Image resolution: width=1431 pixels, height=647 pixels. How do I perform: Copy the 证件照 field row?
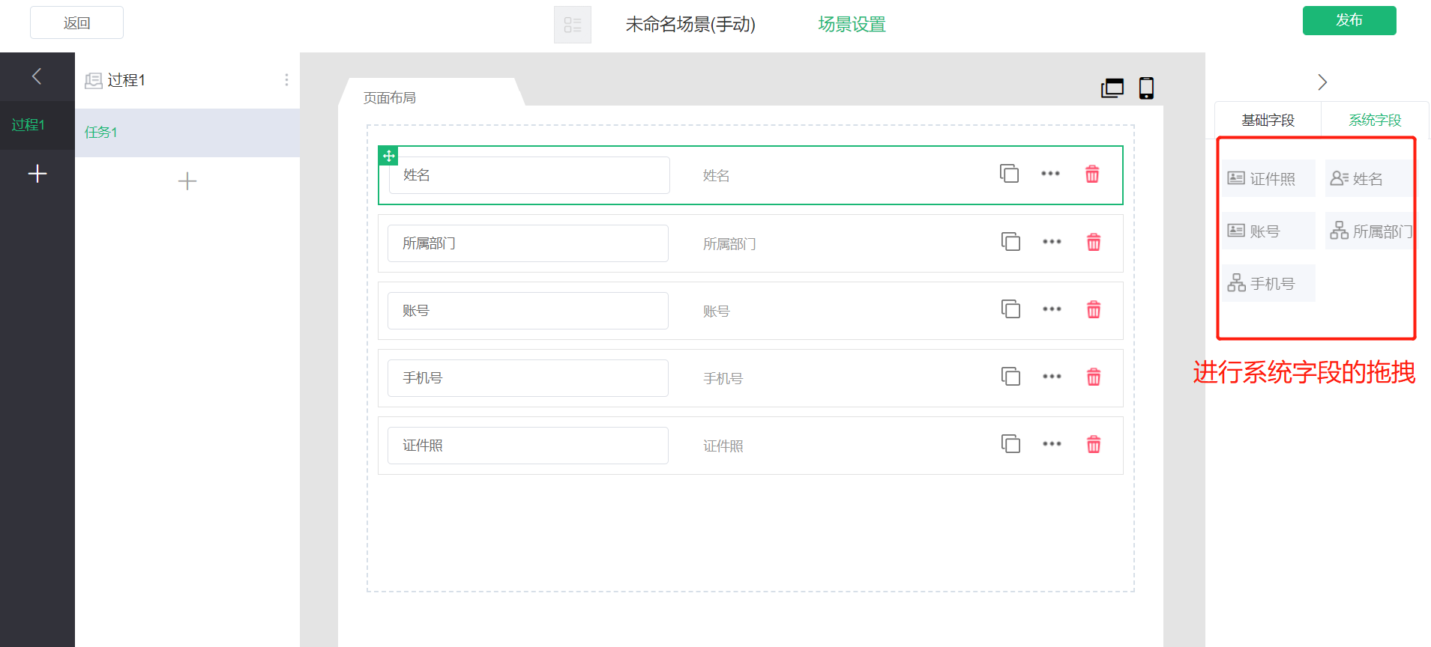(x=1010, y=444)
